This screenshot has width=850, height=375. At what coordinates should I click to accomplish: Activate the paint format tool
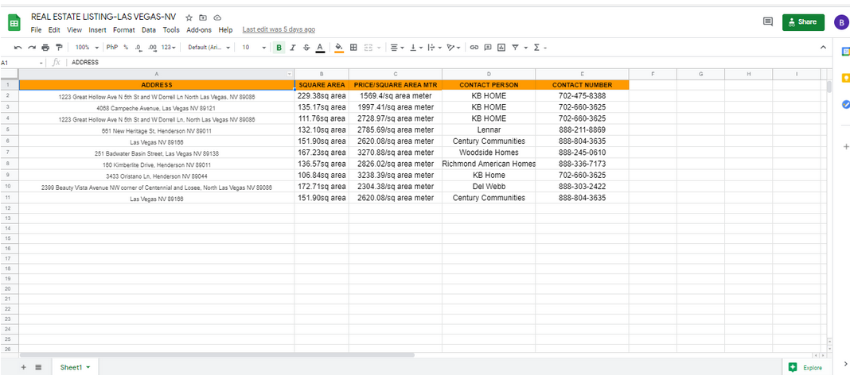coord(59,48)
